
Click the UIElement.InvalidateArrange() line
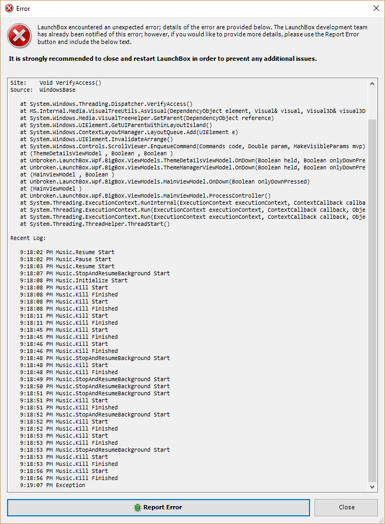(97, 139)
